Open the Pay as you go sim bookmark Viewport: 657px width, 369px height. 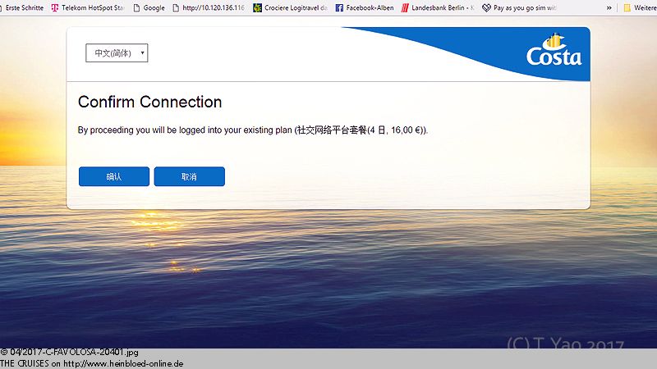coord(519,7)
